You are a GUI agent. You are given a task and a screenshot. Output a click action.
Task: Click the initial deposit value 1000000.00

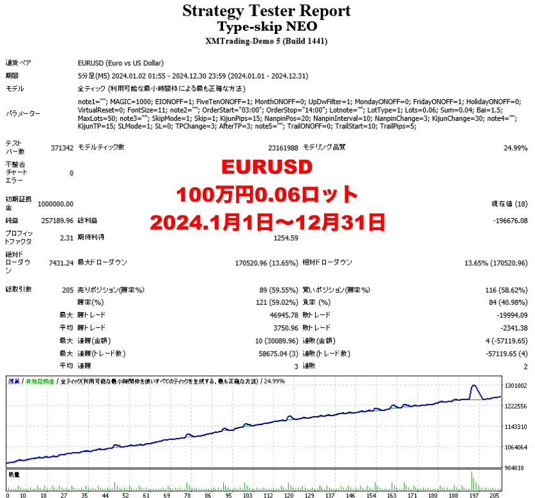(56, 204)
